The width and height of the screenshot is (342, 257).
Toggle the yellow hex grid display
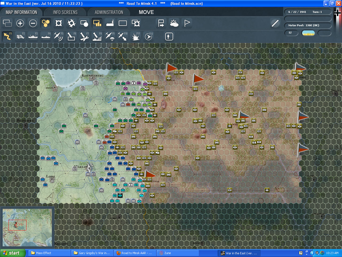point(46,23)
